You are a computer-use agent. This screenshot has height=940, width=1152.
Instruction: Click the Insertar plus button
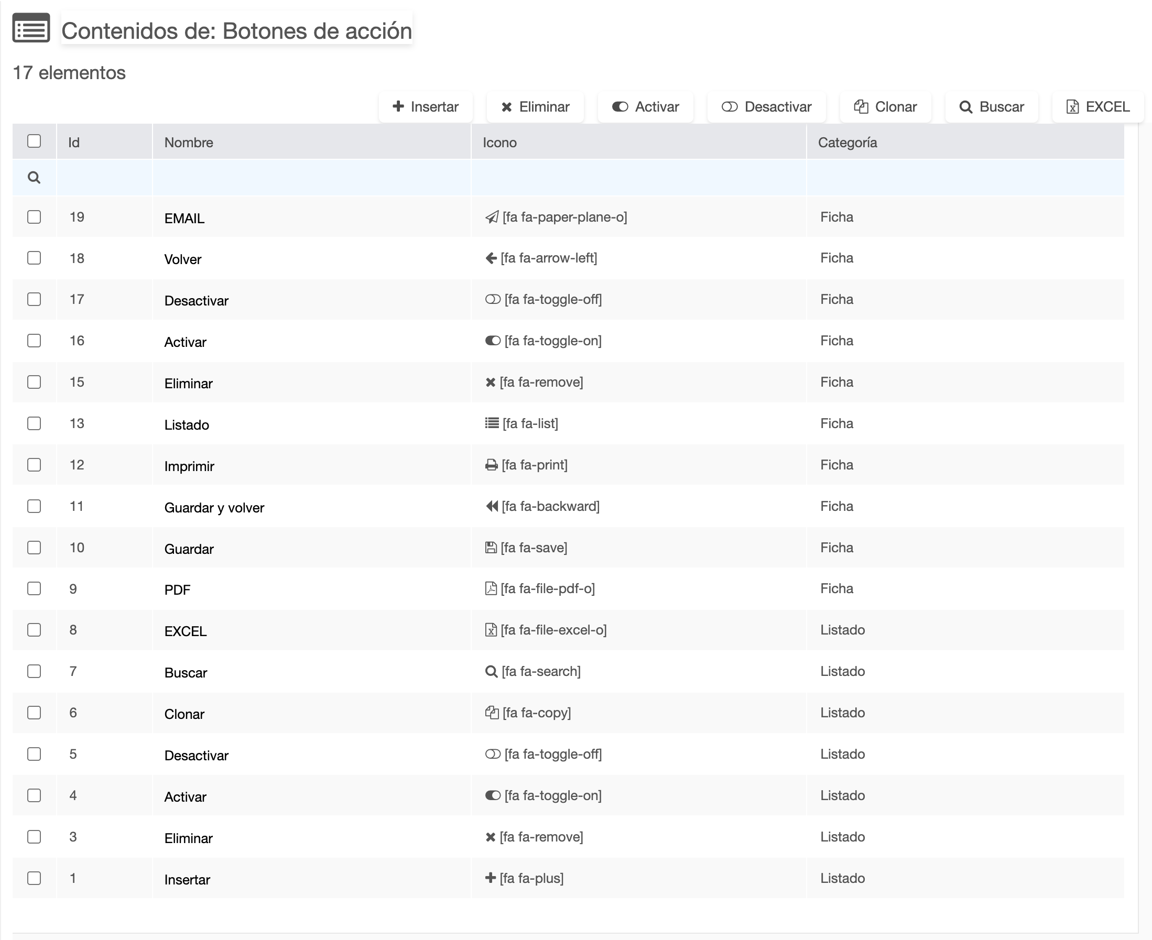425,107
